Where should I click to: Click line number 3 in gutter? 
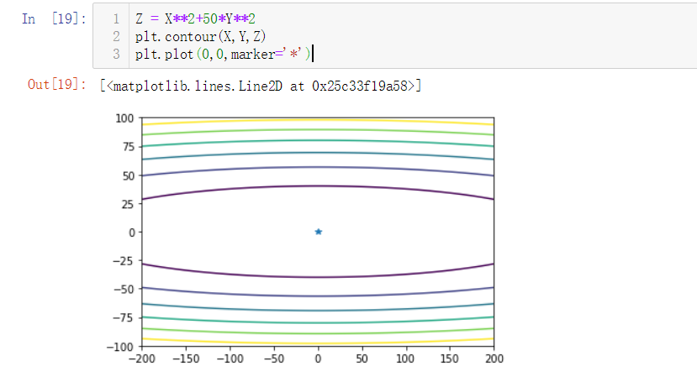click(116, 54)
